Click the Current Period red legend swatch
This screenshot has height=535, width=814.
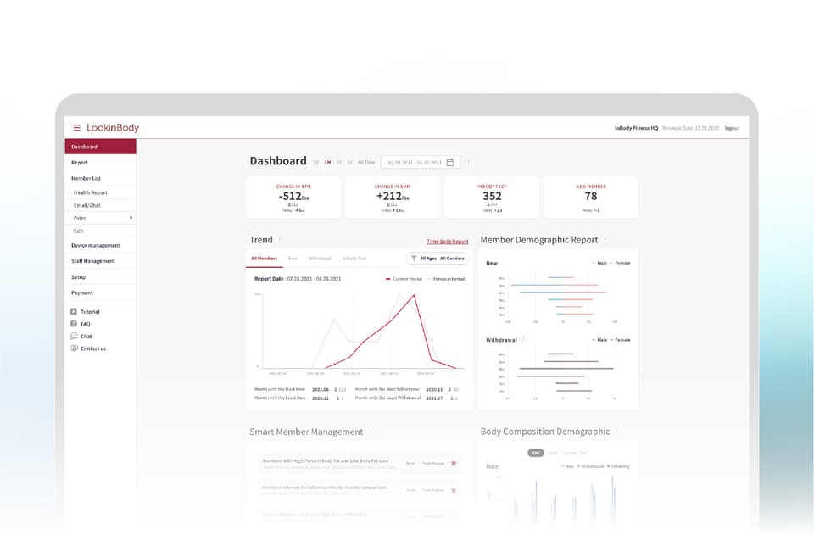(389, 278)
